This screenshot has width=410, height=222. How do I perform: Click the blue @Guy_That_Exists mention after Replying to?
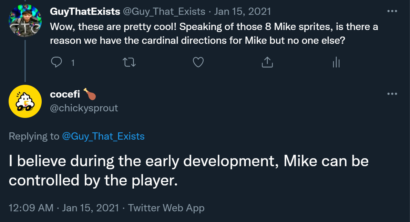click(103, 136)
